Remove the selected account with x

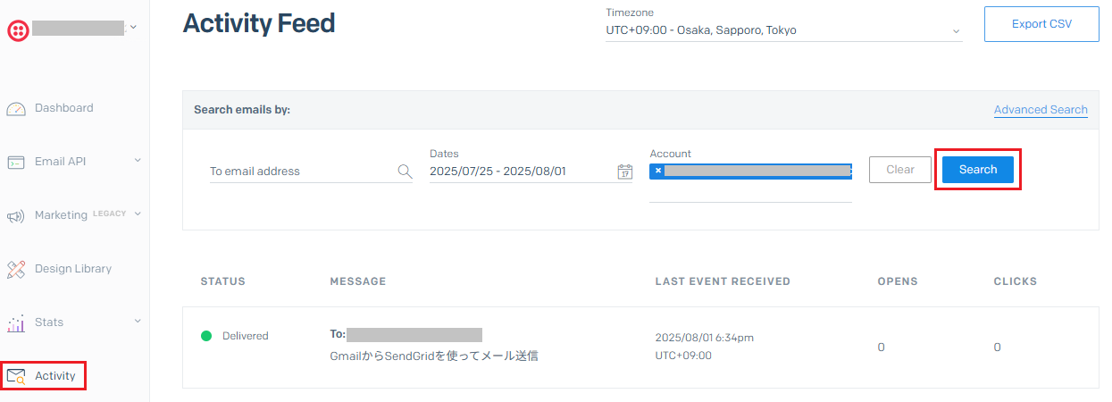click(x=658, y=171)
